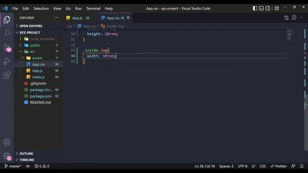This screenshot has height=173, width=308.
Task: Expand the public folder
Action: [20, 45]
